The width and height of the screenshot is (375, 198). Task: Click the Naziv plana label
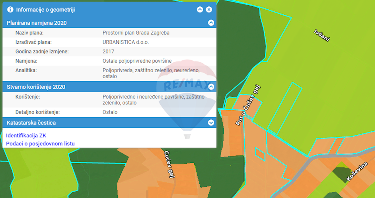click(29, 33)
